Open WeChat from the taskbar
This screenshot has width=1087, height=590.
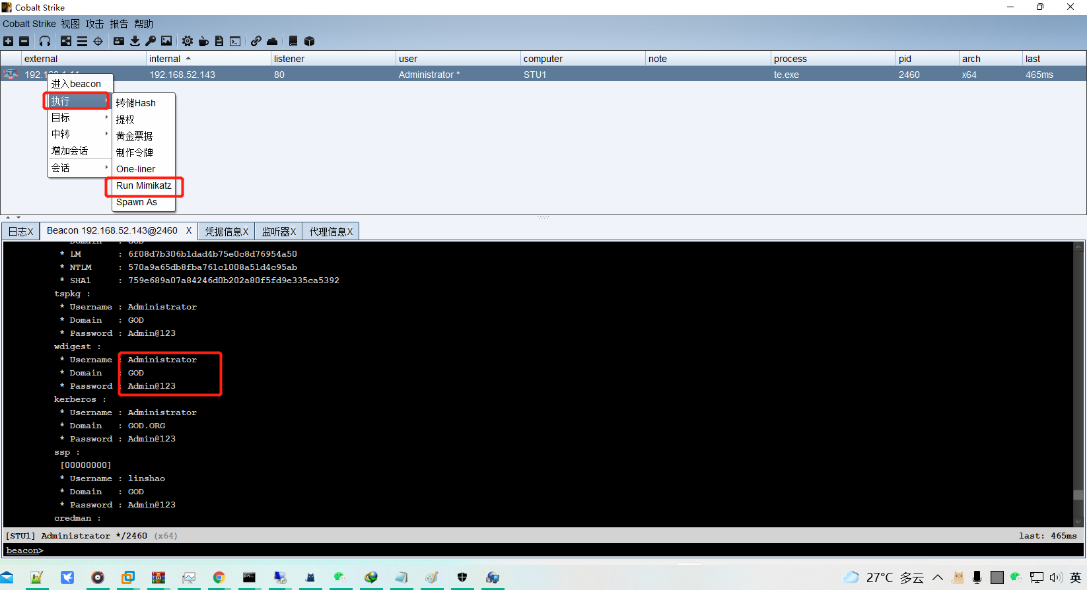[340, 577]
